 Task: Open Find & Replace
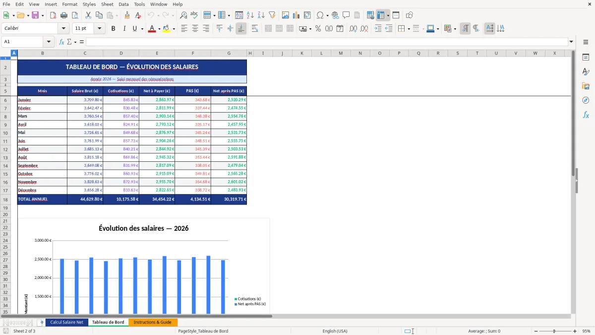tap(183, 15)
